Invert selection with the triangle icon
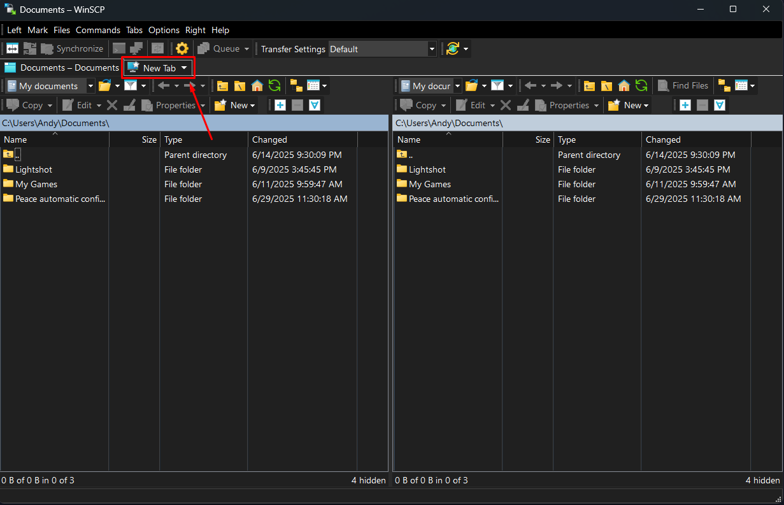 point(315,105)
